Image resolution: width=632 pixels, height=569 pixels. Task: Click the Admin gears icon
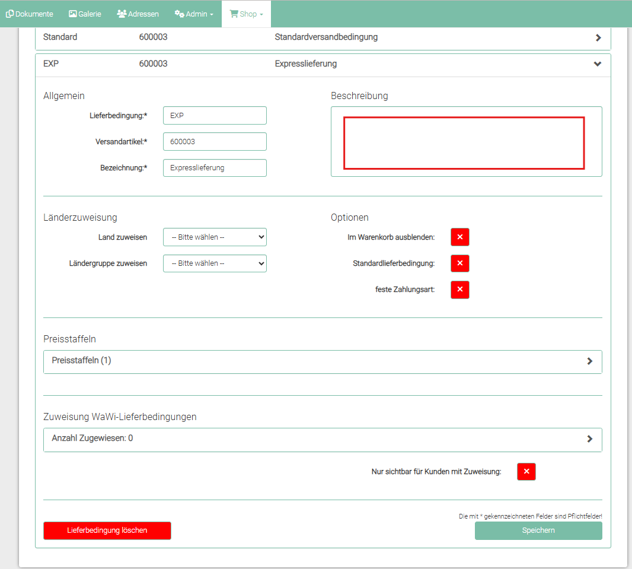pos(179,14)
